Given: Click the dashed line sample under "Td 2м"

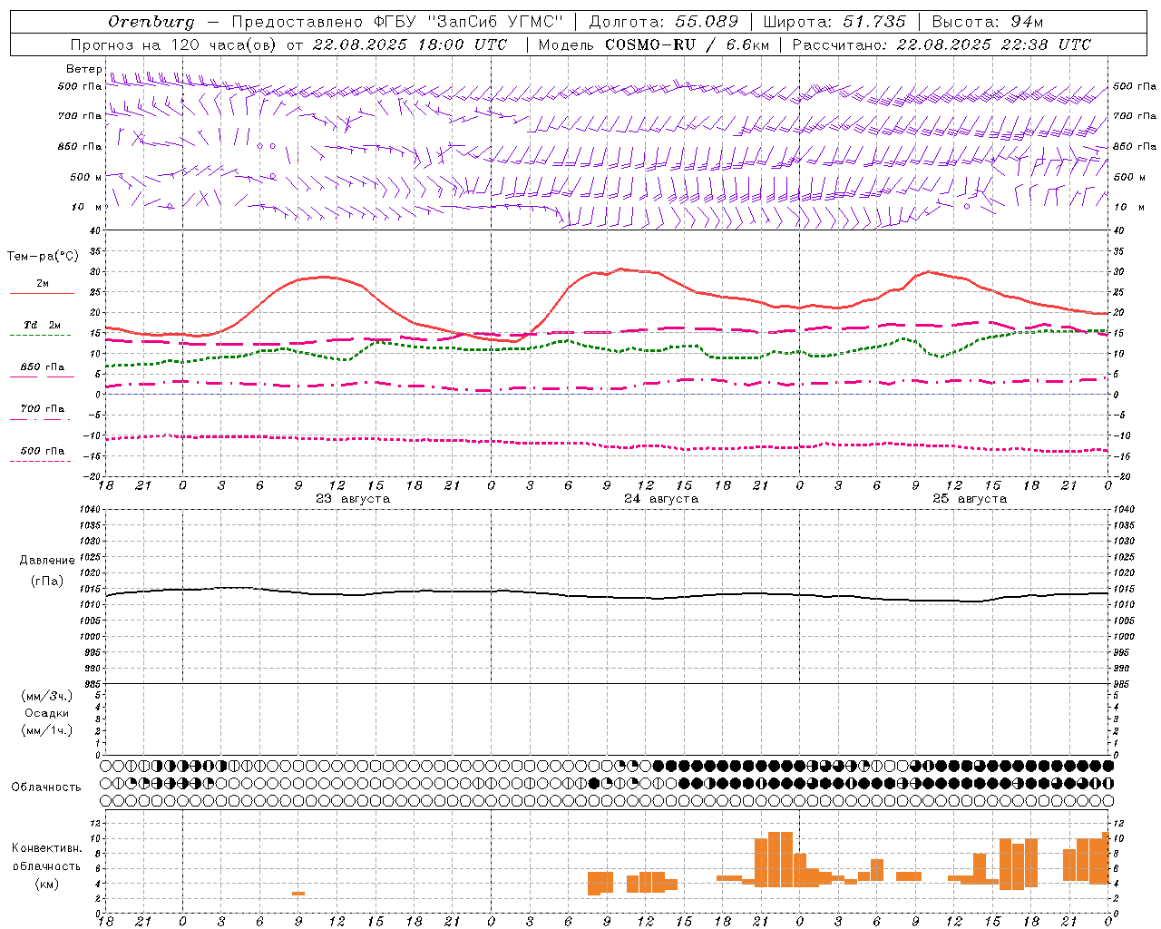Looking at the screenshot, I should (x=40, y=335).
